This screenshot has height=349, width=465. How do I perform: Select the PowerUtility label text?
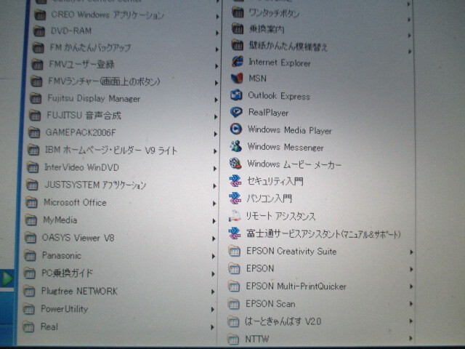pyautogui.click(x=65, y=309)
